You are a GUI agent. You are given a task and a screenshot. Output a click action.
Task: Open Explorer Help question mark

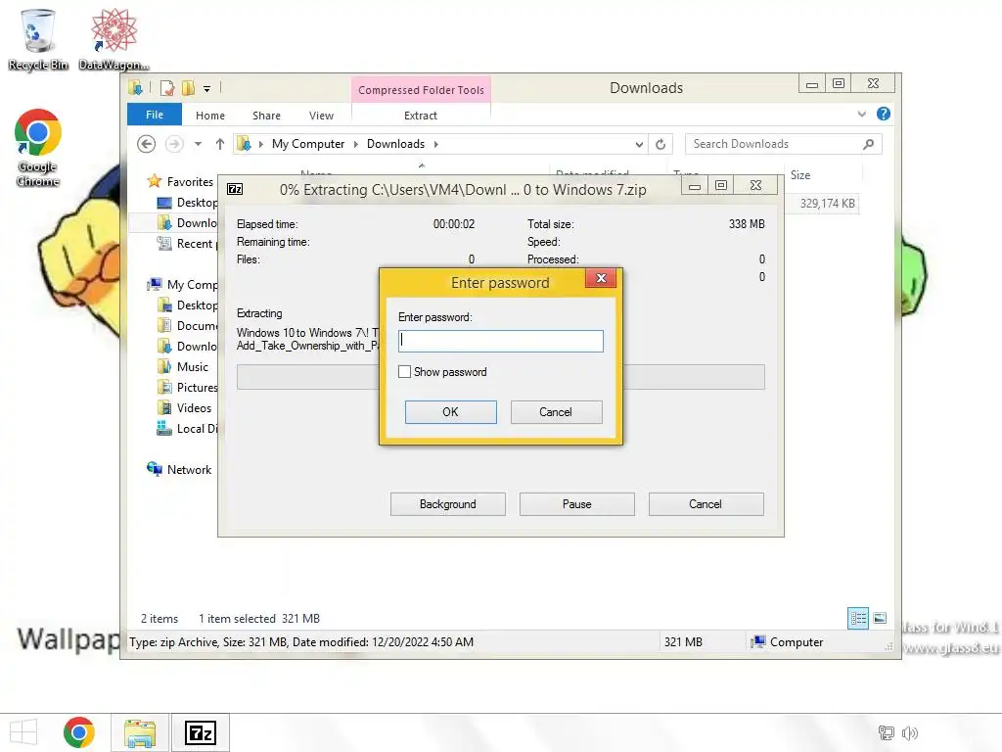pos(884,114)
